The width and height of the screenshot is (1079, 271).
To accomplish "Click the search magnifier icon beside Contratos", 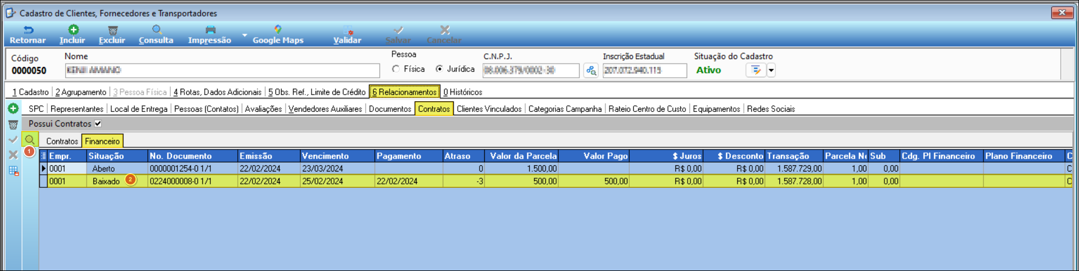I will tap(30, 139).
